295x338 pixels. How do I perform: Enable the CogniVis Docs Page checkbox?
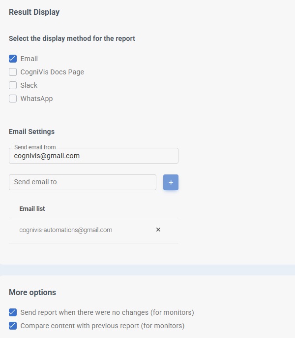[13, 72]
